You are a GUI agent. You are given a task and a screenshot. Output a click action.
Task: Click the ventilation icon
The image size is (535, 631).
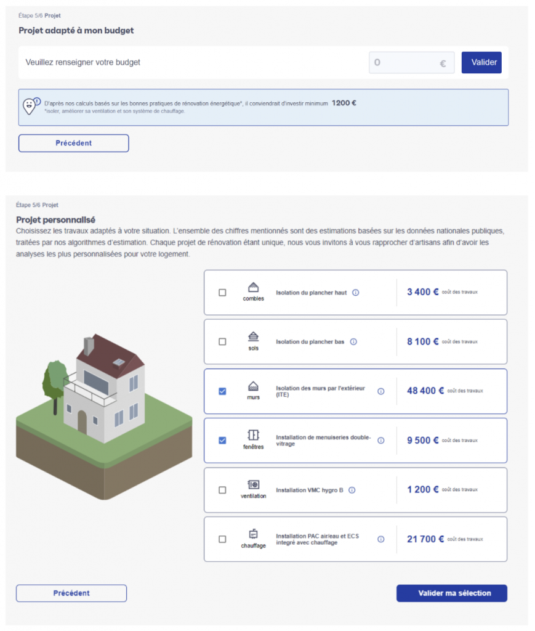[x=253, y=485]
